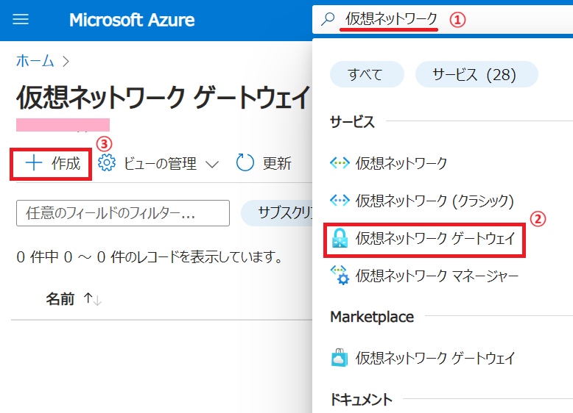This screenshot has width=573, height=413.
Task: Click the サブスクリプション filter pill
Action: coord(277,213)
